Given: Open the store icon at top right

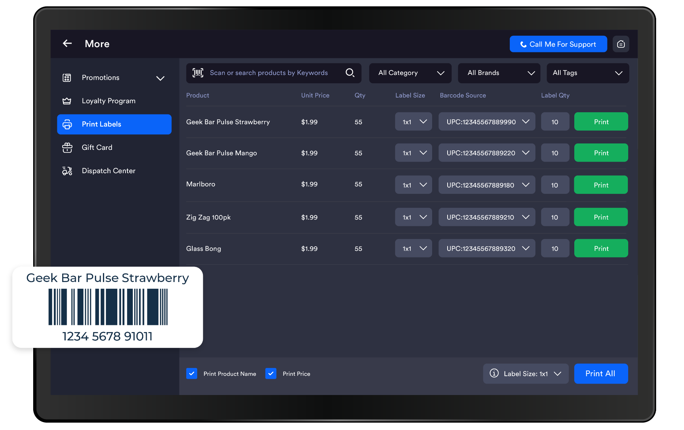Looking at the screenshot, I should [621, 44].
